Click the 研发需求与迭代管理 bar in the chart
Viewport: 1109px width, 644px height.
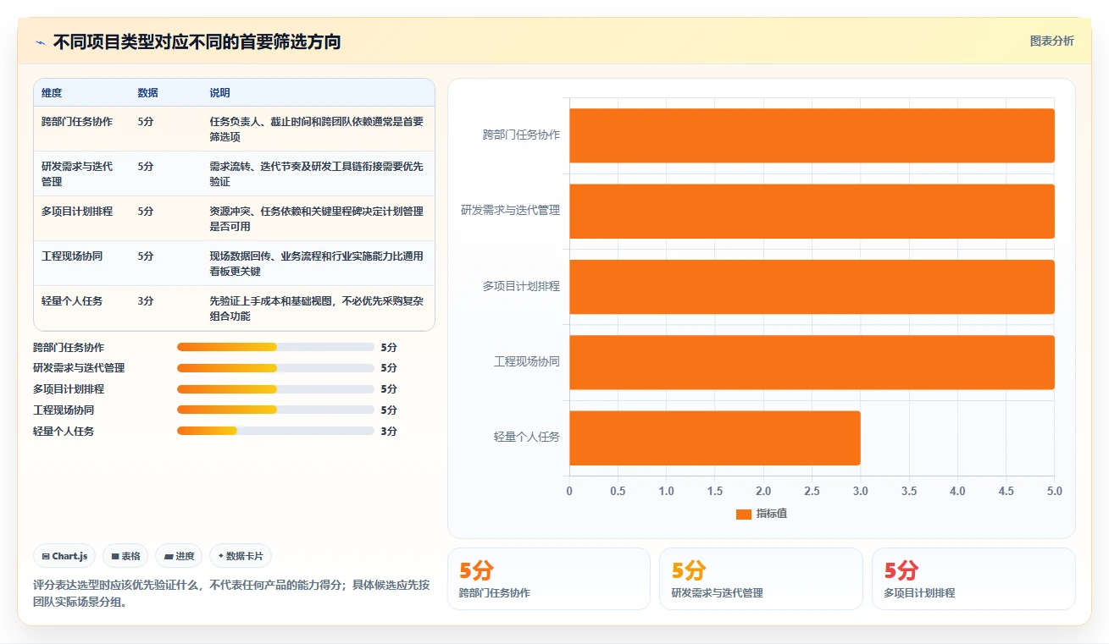[812, 211]
